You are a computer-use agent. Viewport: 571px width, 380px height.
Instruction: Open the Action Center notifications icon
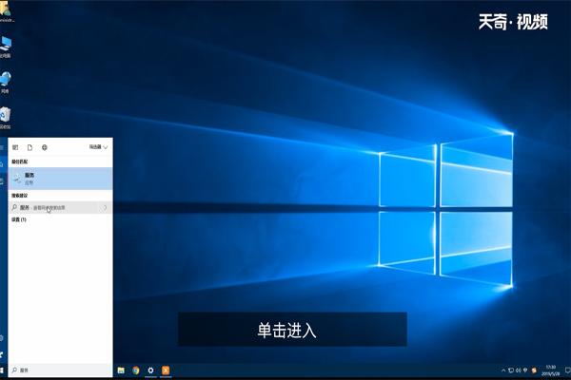(567, 370)
